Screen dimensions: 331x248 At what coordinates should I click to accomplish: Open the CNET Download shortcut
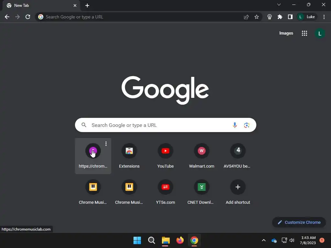(x=202, y=192)
